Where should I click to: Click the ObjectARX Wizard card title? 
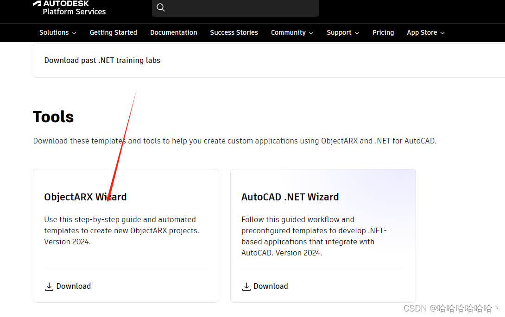(x=85, y=197)
